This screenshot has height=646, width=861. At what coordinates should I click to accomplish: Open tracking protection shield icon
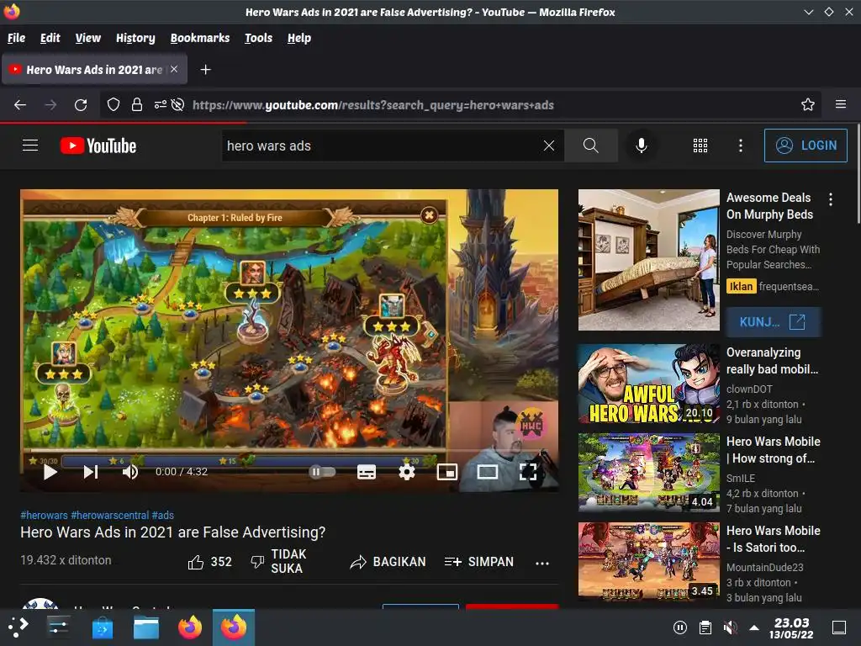tap(114, 105)
